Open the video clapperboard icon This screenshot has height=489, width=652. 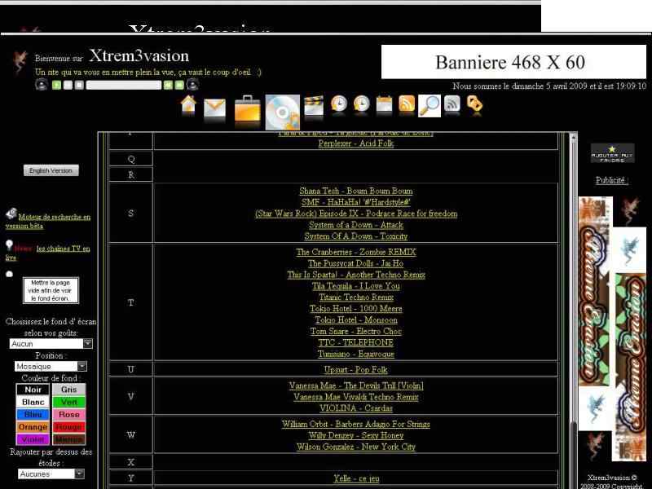[314, 106]
